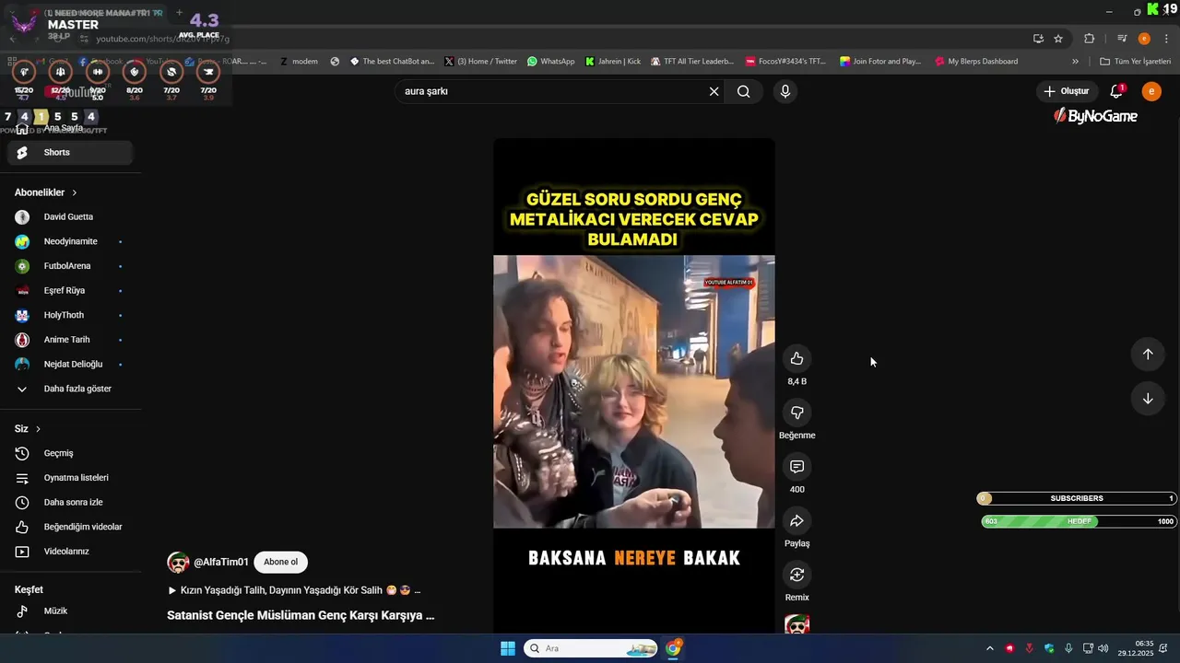Open Beğendiğim videolar list

click(70, 527)
